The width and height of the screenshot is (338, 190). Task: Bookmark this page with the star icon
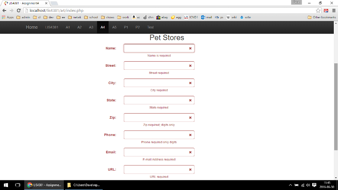[x=318, y=11]
